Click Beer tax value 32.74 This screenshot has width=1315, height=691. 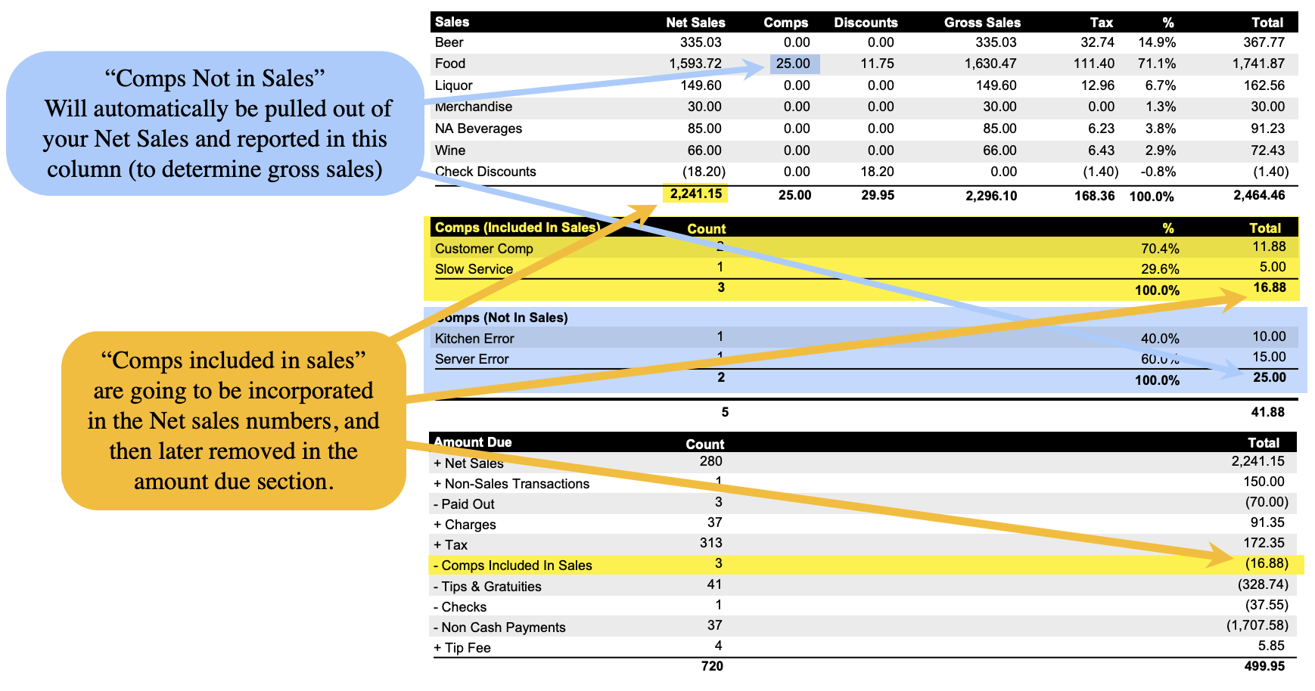coord(1098,42)
